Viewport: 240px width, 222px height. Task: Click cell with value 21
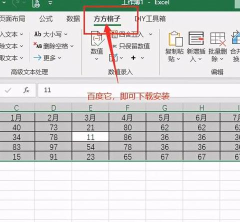coord(90,127)
